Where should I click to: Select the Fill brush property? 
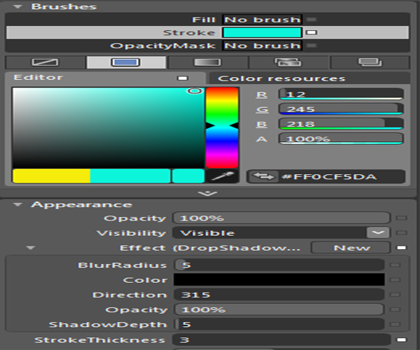(207, 20)
